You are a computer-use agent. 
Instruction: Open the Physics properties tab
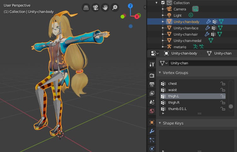[x=152, y=149]
